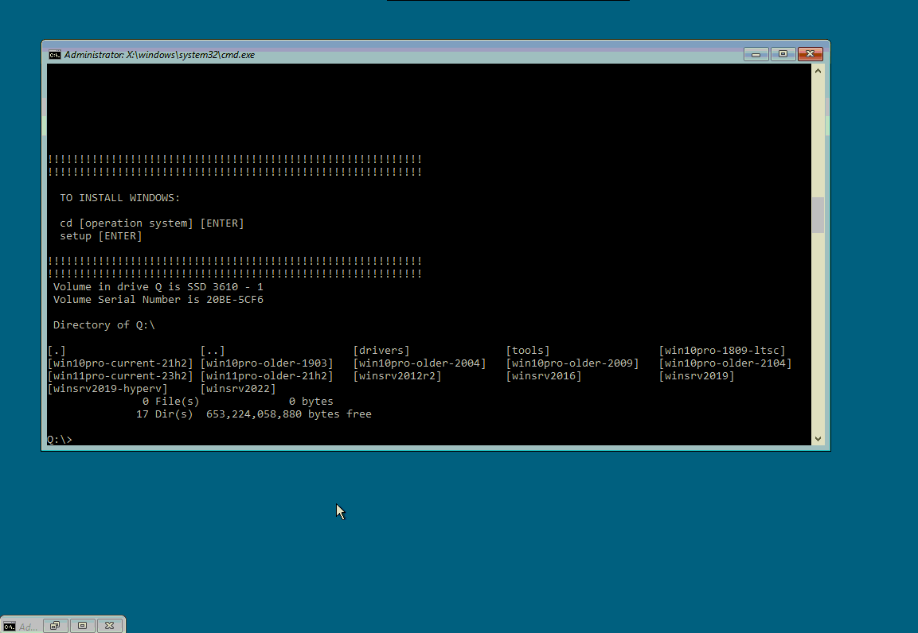Click the [winsrv2022] directory entry

pyautogui.click(x=238, y=389)
